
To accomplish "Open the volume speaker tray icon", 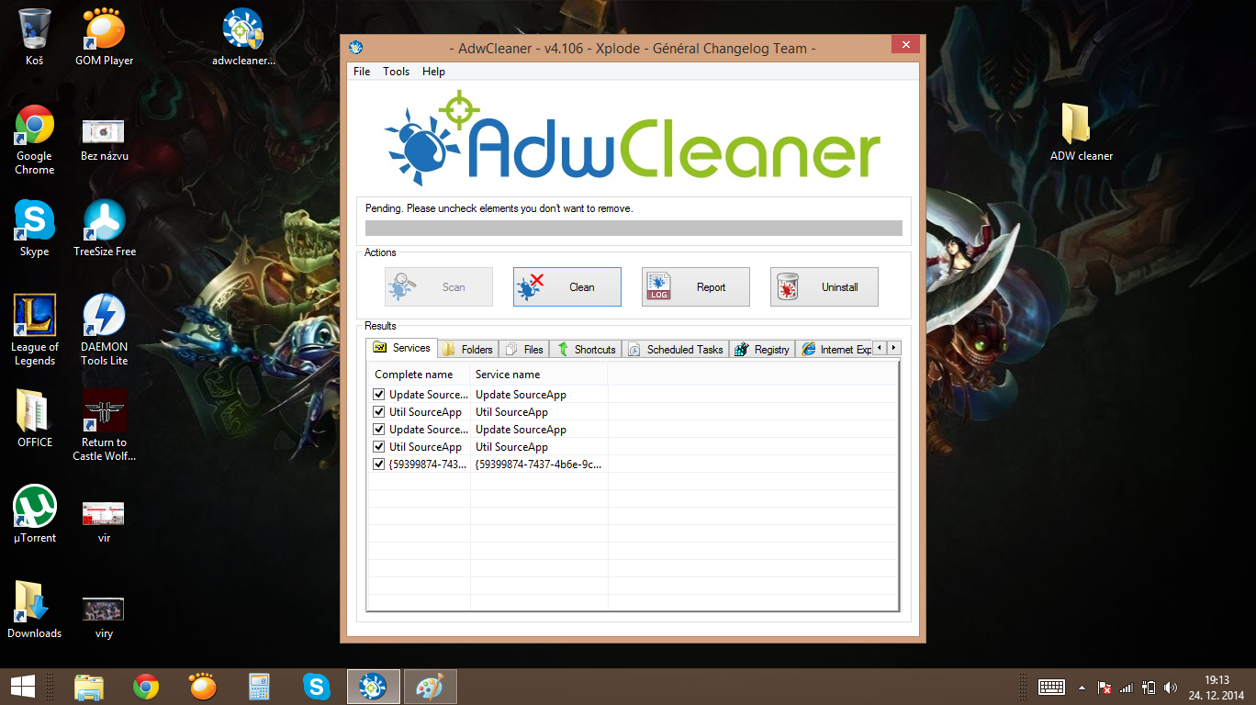I will click(1170, 687).
